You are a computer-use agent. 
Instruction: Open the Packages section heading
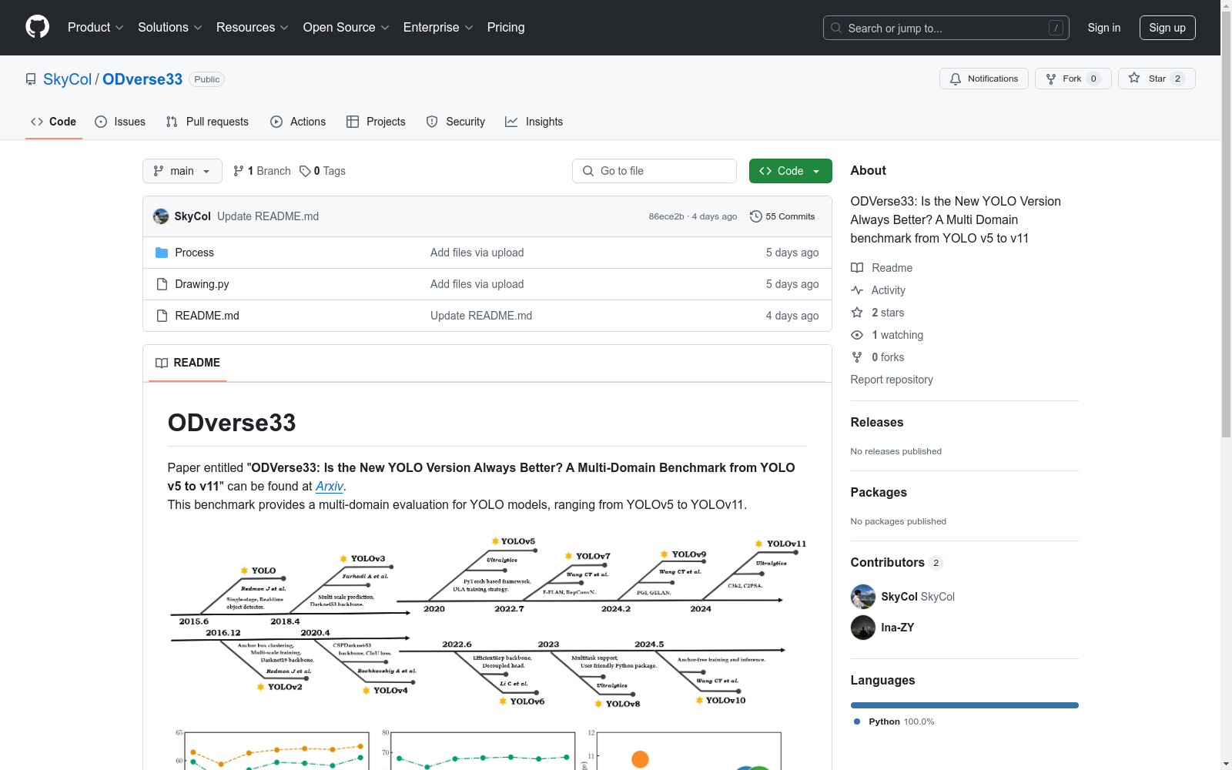(x=879, y=492)
